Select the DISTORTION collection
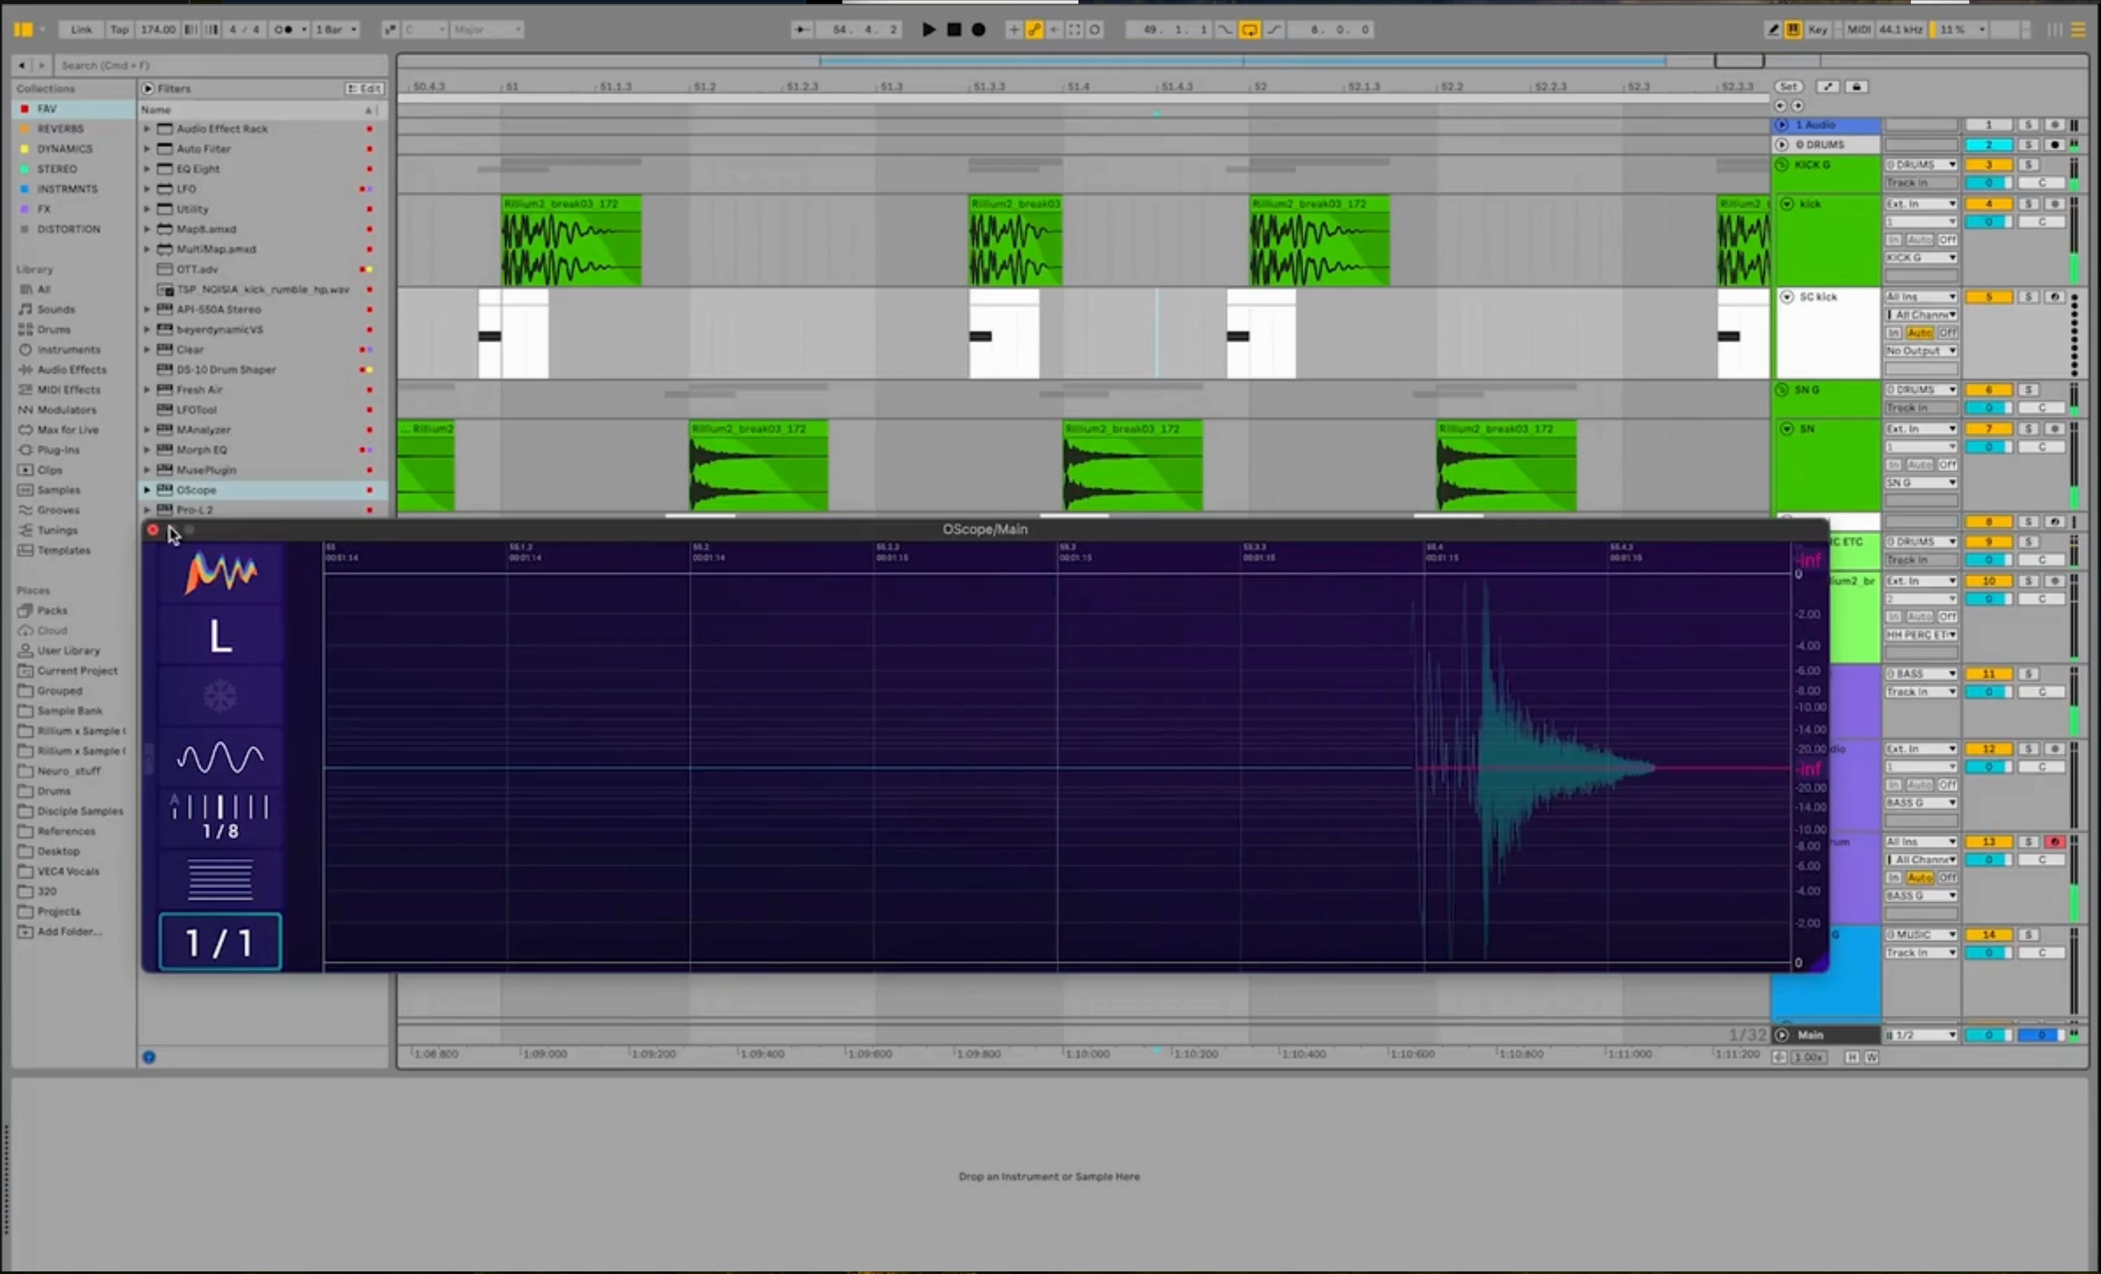This screenshot has height=1274, width=2101. [73, 229]
